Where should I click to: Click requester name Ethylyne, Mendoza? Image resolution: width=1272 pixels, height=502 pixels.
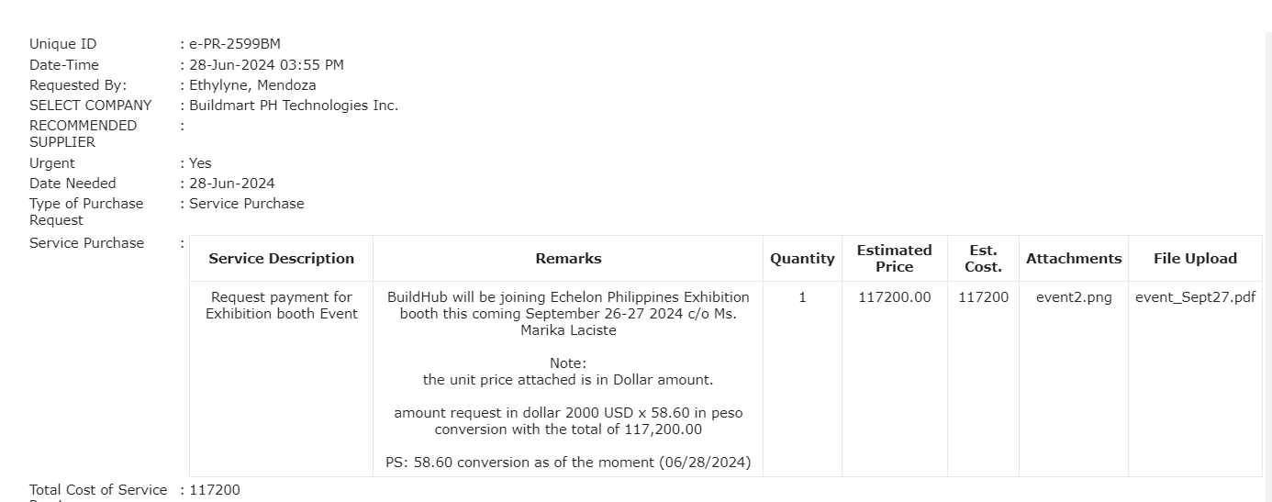point(252,85)
